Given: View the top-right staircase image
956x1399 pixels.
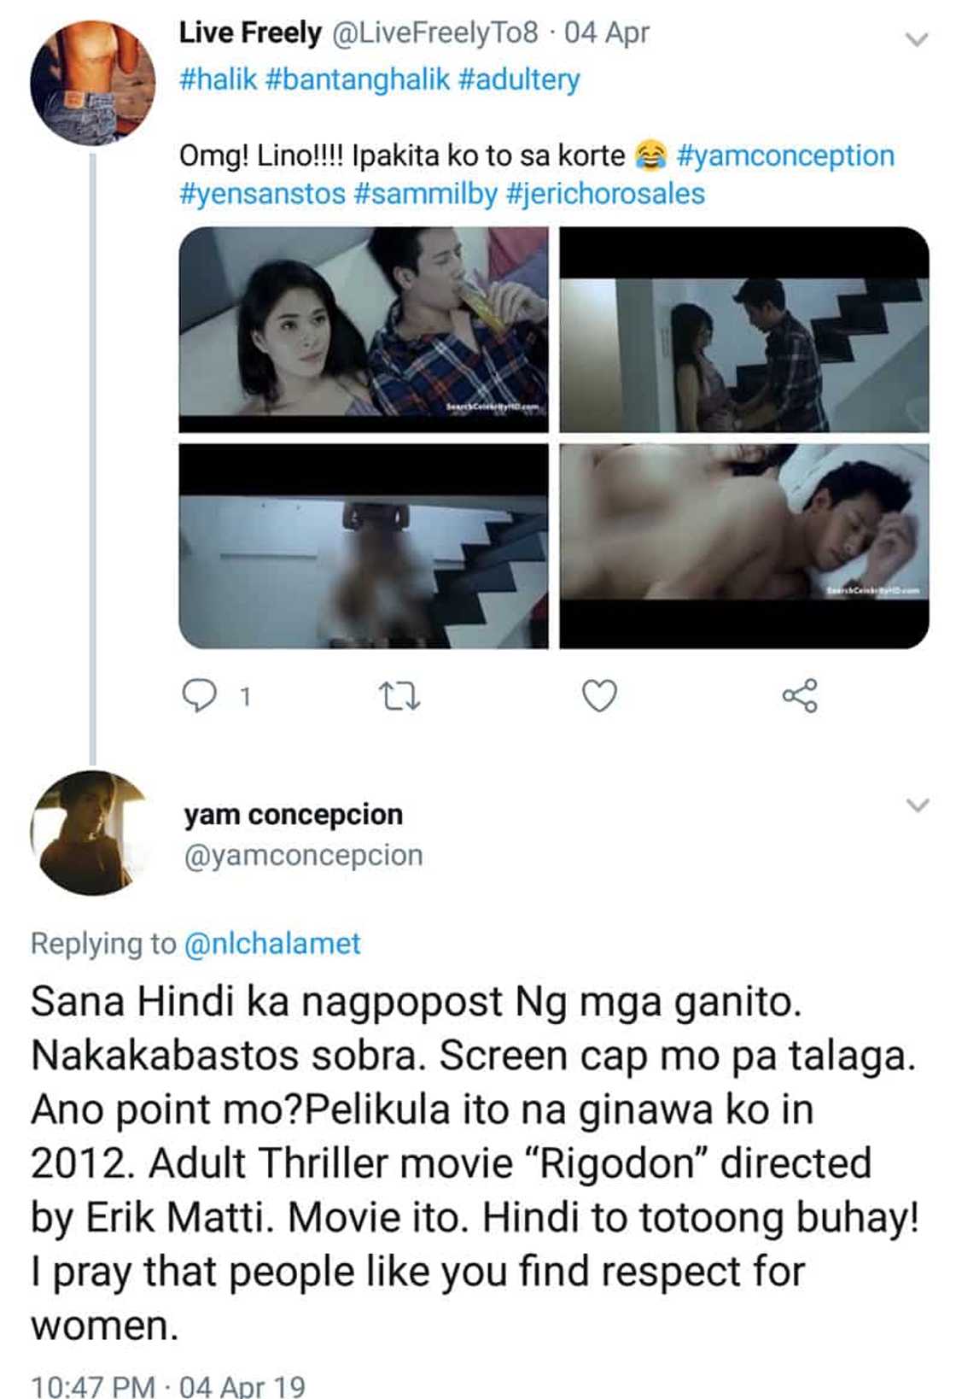Looking at the screenshot, I should (x=744, y=330).
